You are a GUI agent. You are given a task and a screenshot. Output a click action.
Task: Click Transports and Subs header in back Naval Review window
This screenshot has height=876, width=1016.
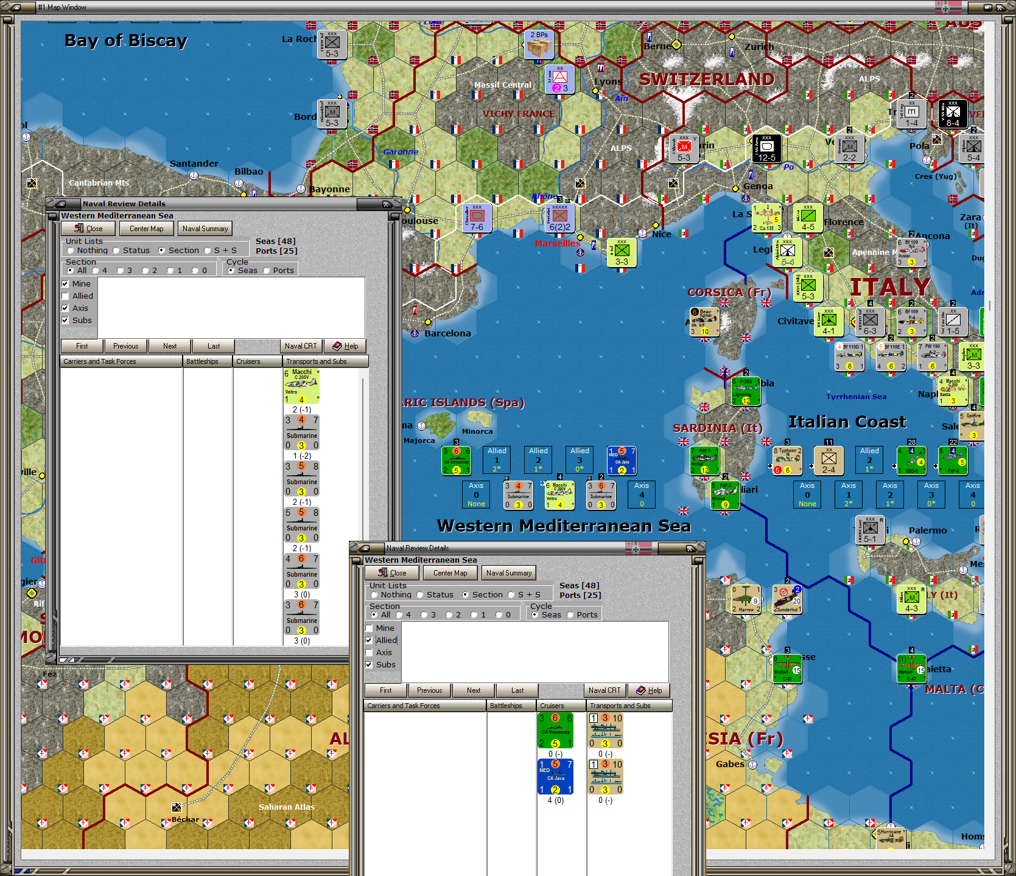click(325, 361)
